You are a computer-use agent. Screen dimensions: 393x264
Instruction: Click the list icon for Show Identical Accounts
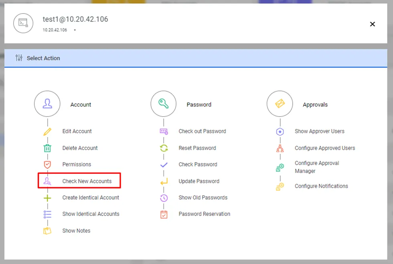tap(47, 214)
